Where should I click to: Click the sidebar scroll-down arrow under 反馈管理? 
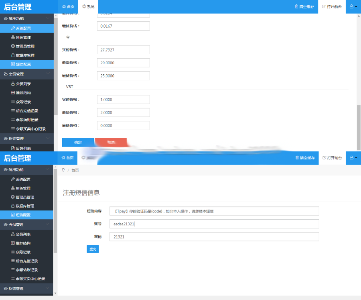(x=55, y=293)
